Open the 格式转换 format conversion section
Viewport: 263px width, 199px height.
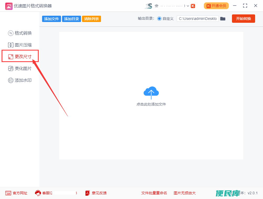point(20,33)
